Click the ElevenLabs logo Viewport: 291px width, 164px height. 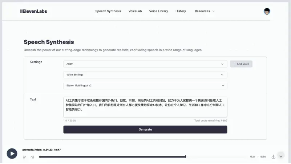pyautogui.click(x=33, y=11)
